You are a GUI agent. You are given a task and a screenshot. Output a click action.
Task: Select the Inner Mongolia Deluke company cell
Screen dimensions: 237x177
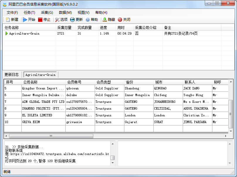[x=43, y=95]
